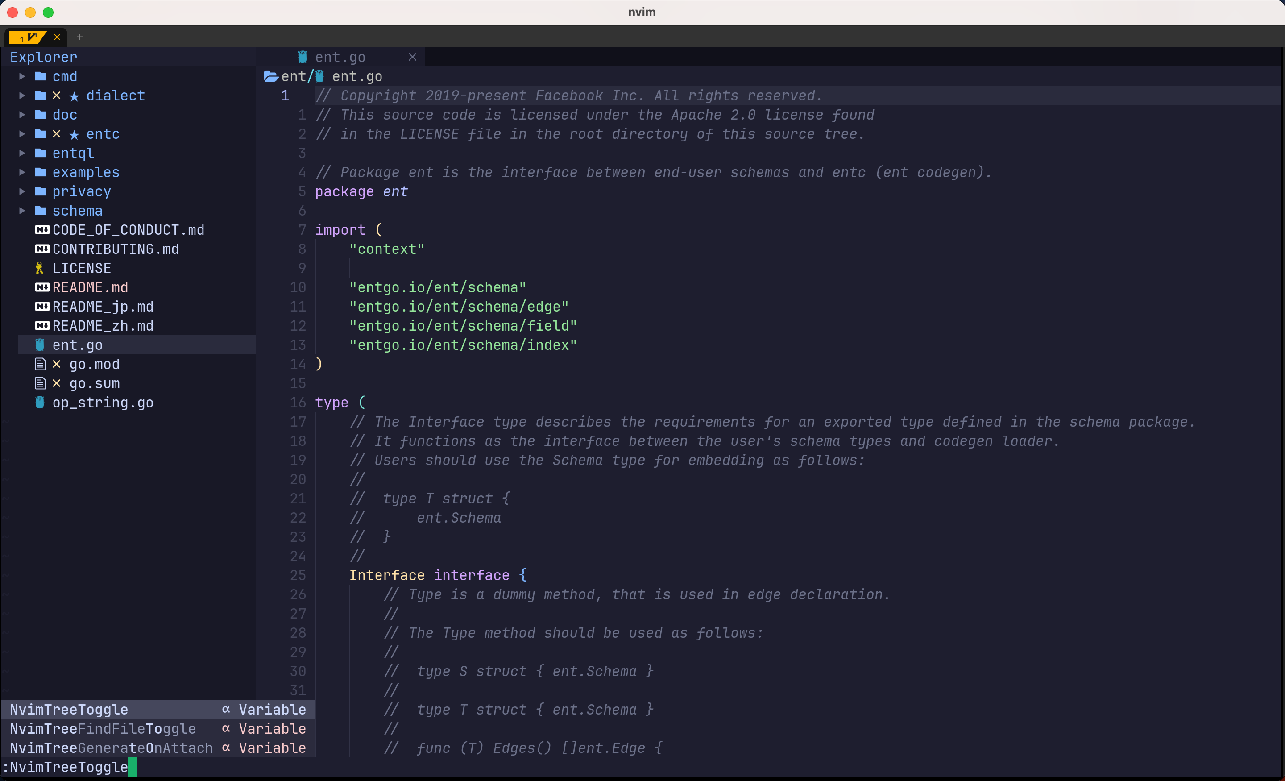Click the schema folder icon
Screen dimensions: 1285x781
(x=41, y=211)
